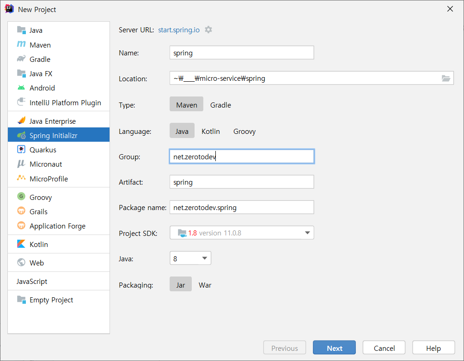The width and height of the screenshot is (464, 361).
Task: Click the Android robot icon
Action: tap(21, 88)
